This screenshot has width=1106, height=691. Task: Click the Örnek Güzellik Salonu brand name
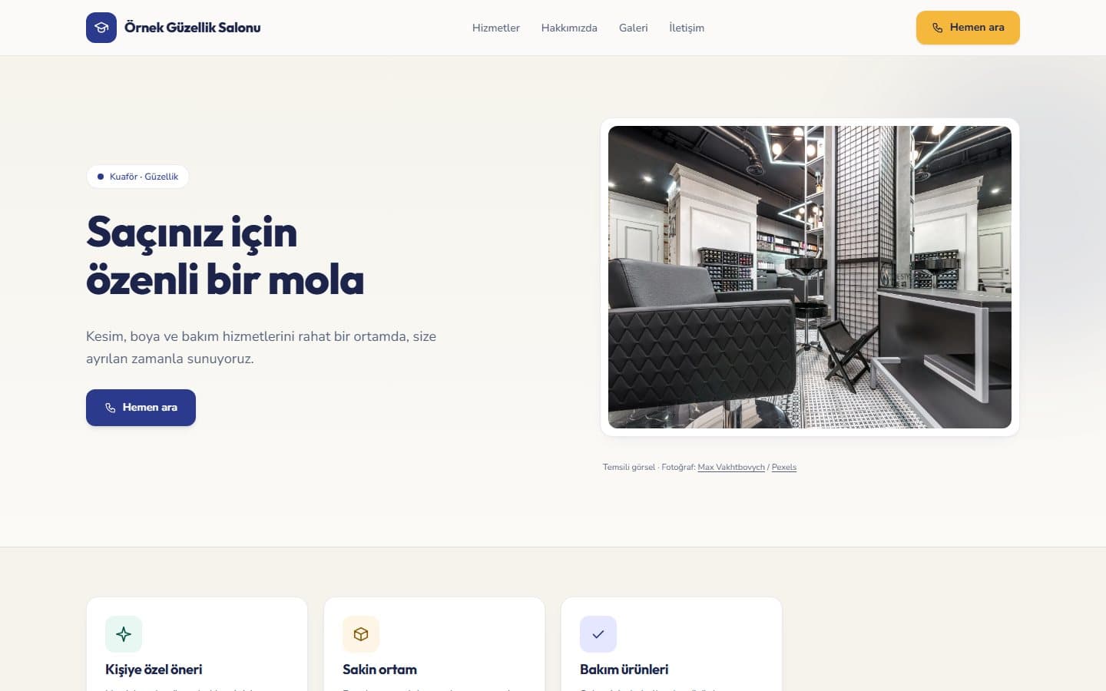coord(193,28)
